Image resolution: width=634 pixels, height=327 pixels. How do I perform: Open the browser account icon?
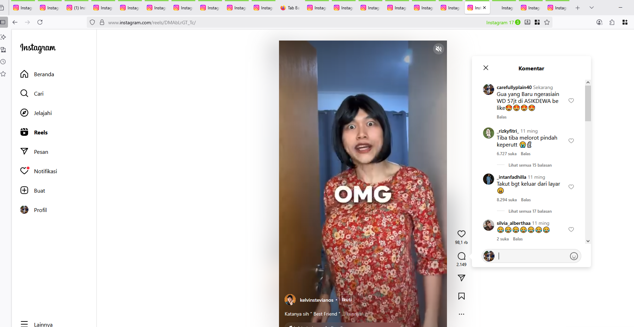click(599, 22)
